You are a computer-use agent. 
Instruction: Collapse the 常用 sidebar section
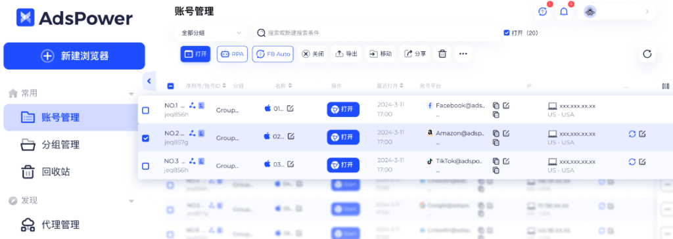pos(131,93)
